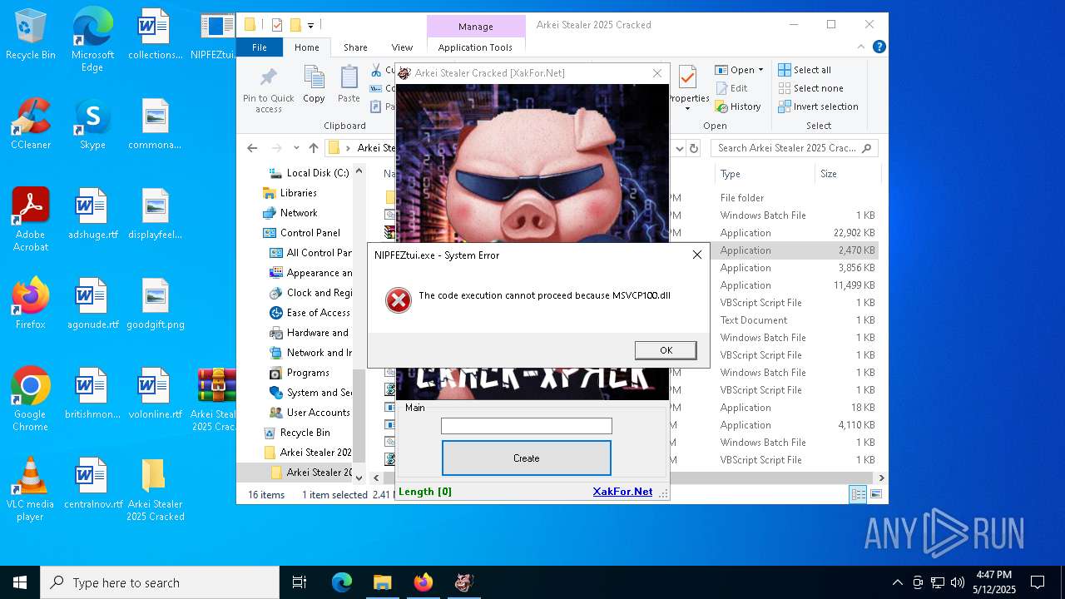Expand the address bar history dropdown
This screenshot has height=599, width=1065.
[x=680, y=148]
